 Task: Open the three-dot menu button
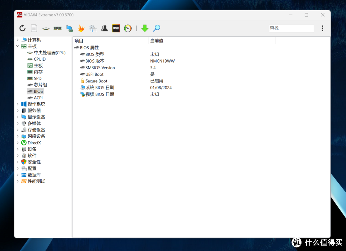(x=322, y=28)
